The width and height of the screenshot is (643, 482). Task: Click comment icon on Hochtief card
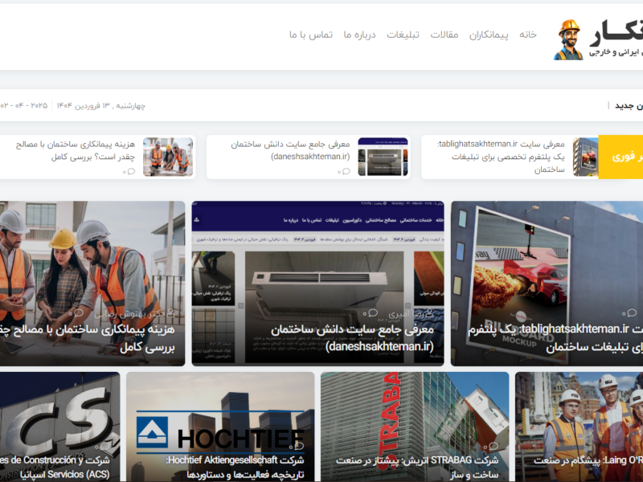[300, 446]
